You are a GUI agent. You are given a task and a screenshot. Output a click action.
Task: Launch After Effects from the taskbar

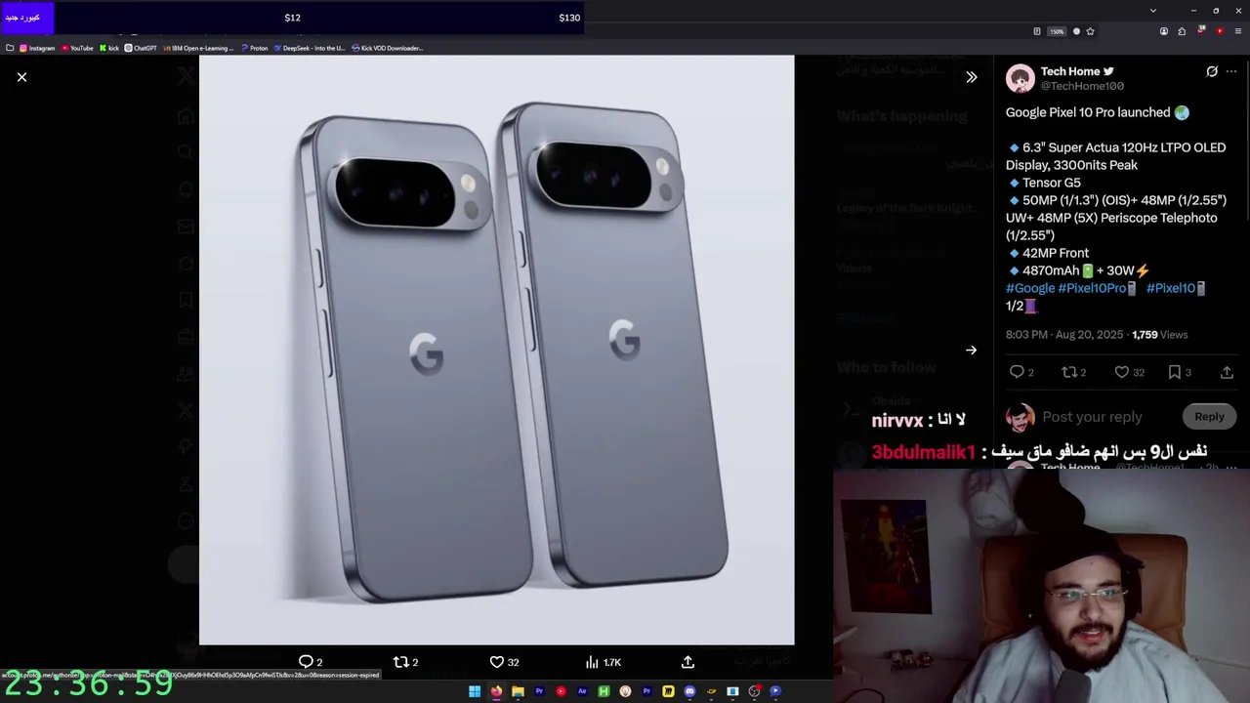(582, 691)
